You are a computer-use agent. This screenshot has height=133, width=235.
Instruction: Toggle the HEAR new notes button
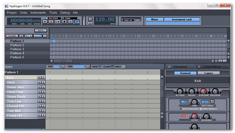(100, 66)
